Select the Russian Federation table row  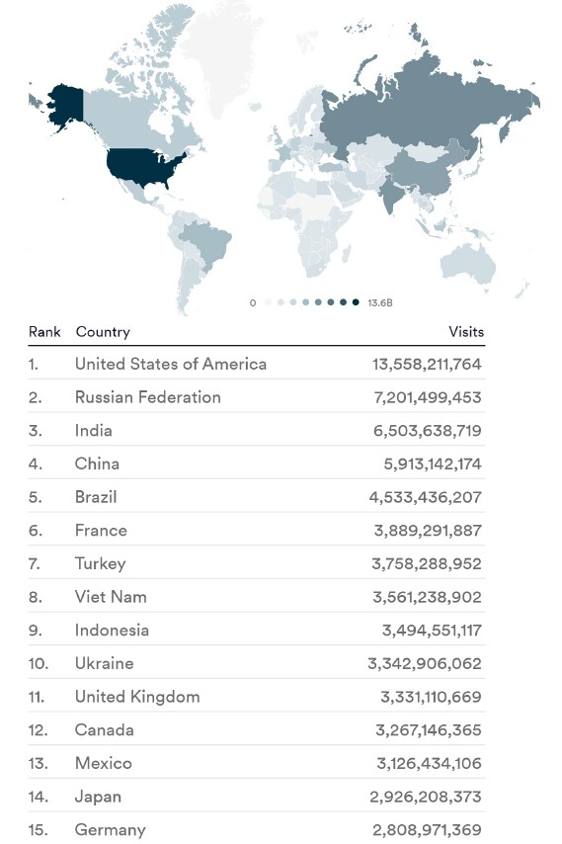click(257, 397)
